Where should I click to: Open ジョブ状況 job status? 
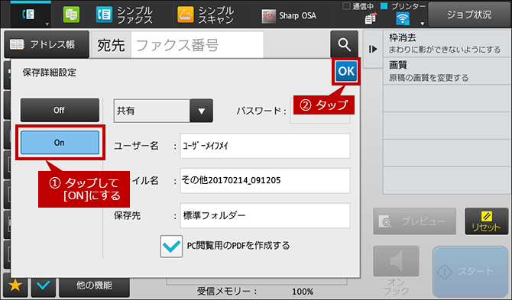469,15
